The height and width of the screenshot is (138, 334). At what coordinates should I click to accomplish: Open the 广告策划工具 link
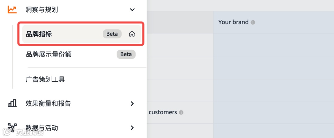[45, 79]
